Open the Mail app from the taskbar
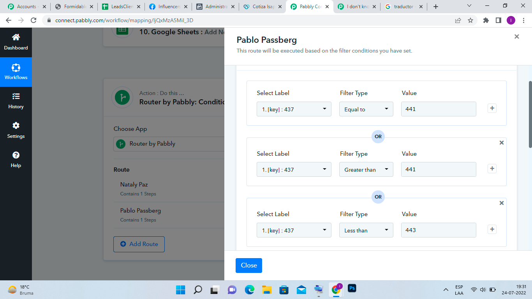This screenshot has width=532, height=299. [x=301, y=290]
